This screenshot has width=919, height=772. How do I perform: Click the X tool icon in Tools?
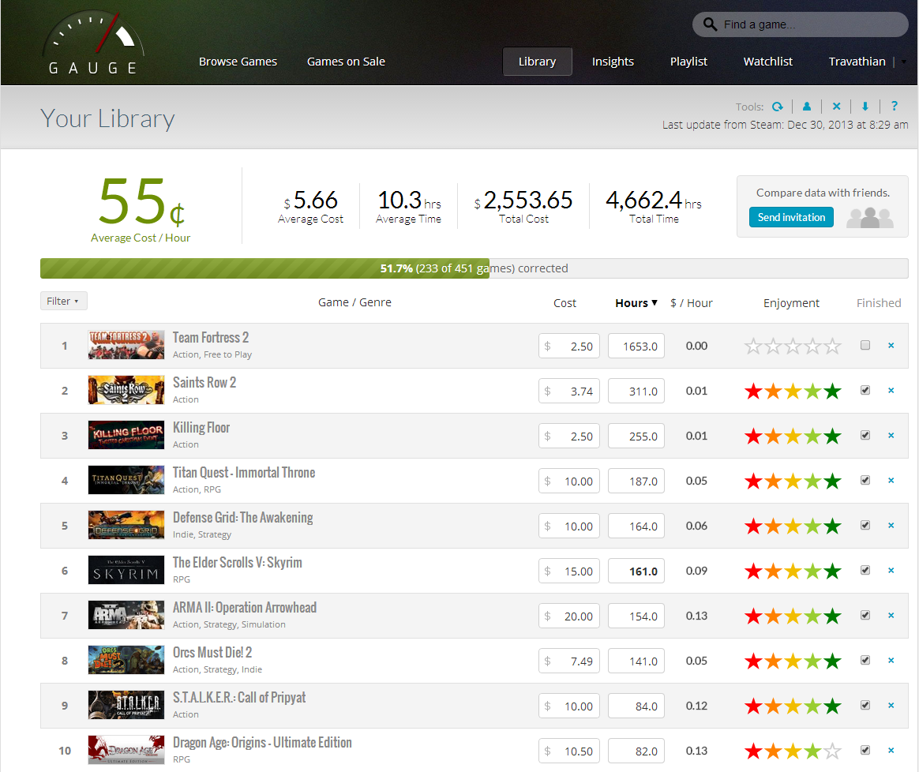coord(836,106)
